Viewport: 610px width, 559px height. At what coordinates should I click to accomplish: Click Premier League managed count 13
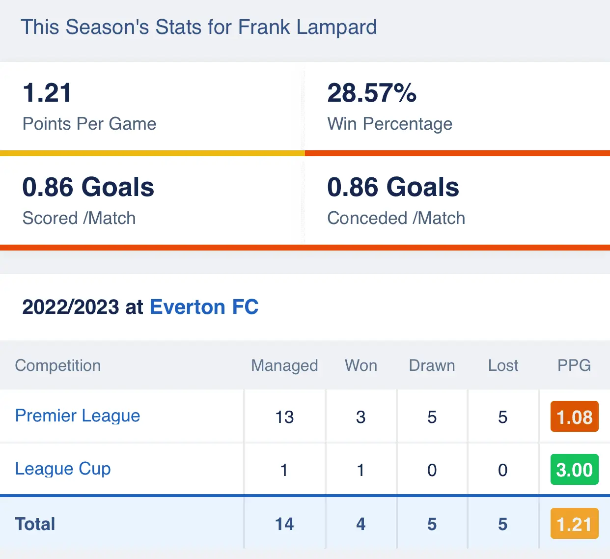click(x=284, y=417)
